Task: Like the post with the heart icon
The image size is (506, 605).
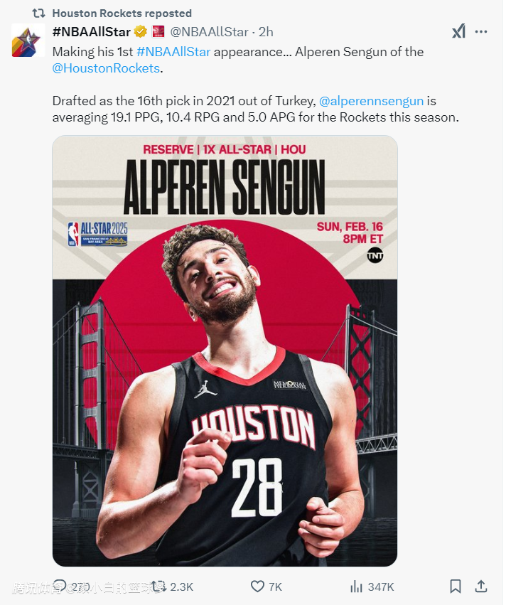Action: click(x=258, y=587)
